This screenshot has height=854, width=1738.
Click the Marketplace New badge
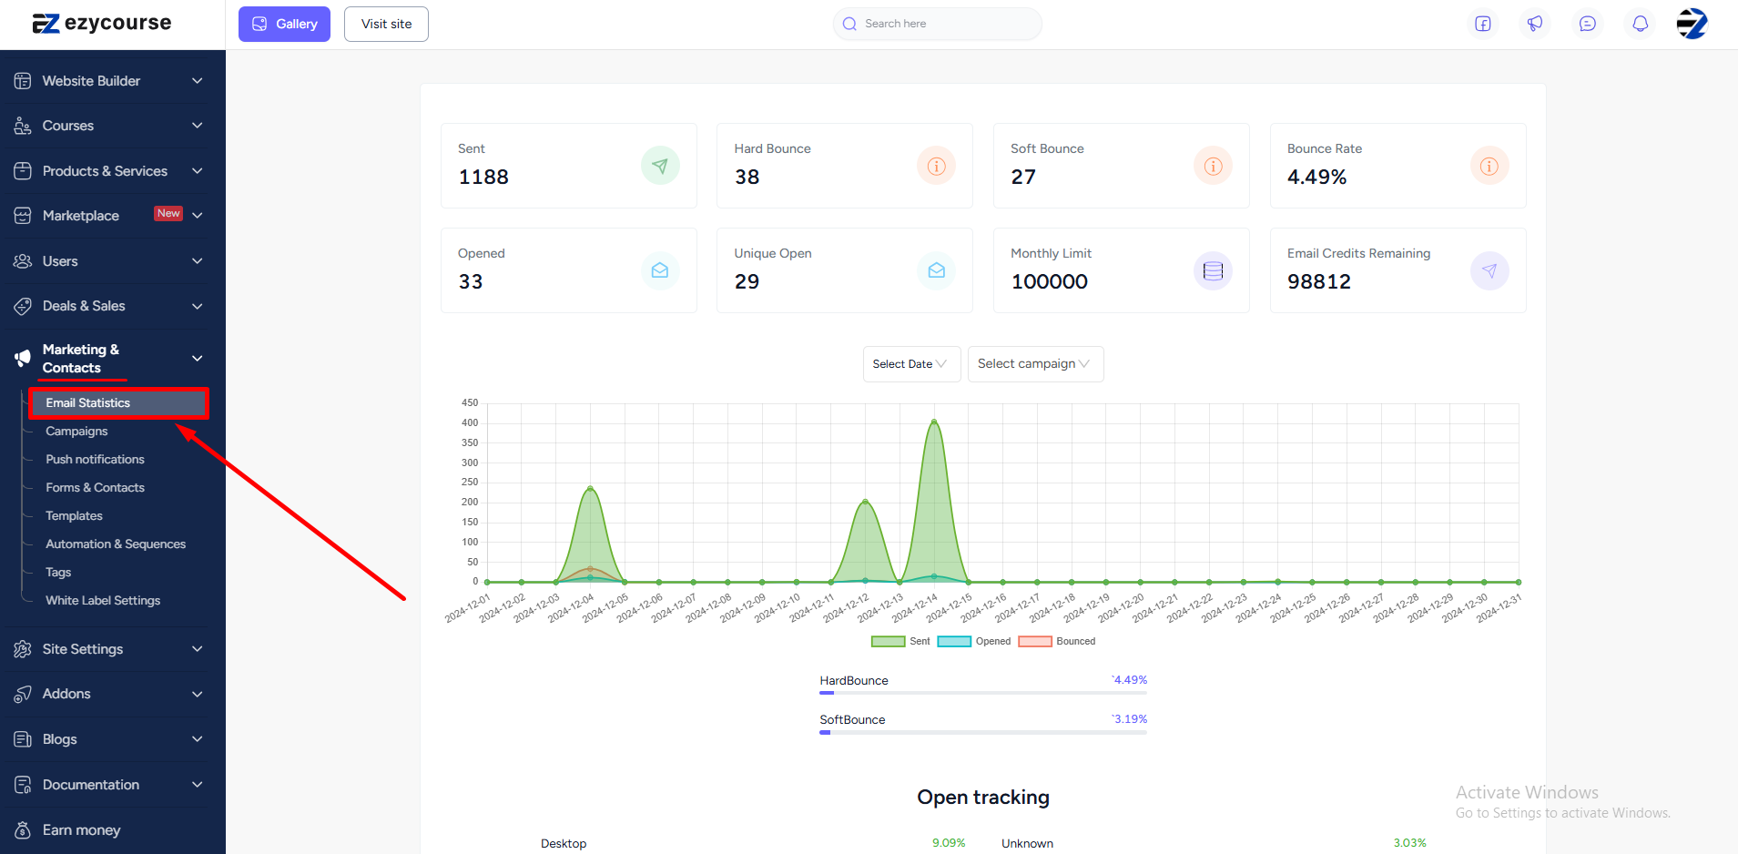click(x=168, y=214)
